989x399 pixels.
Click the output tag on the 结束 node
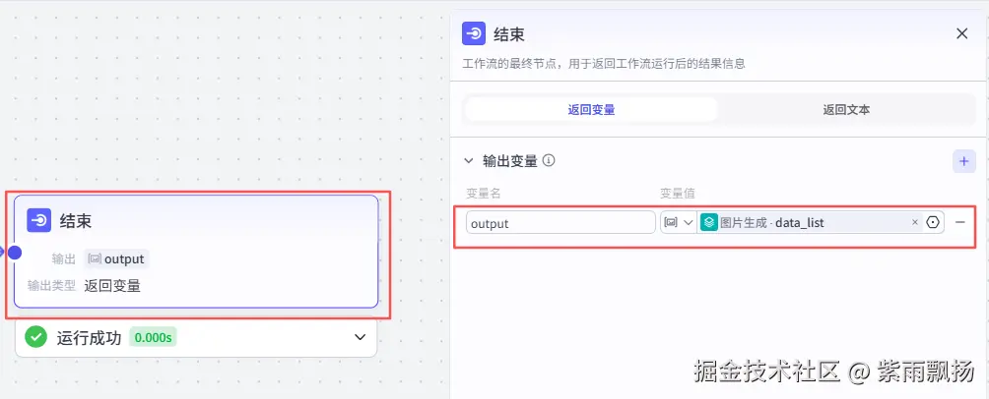(116, 259)
